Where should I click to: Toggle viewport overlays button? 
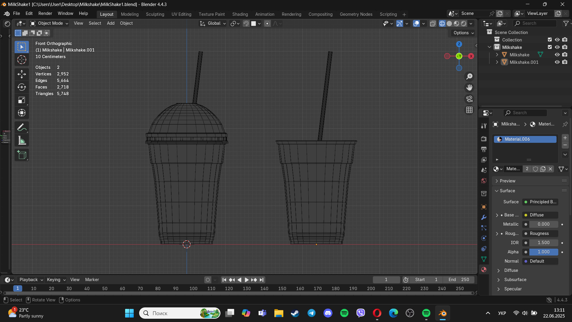416,24
